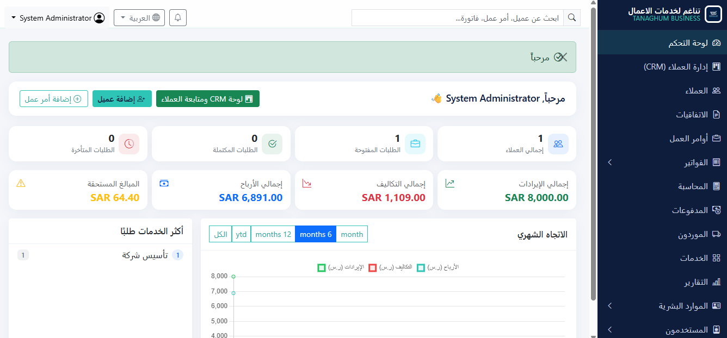The width and height of the screenshot is (727, 338).
Task: Click the main page vertical scrollbar
Action: pyautogui.click(x=593, y=153)
